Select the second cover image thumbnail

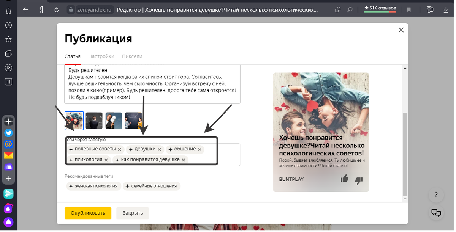click(x=94, y=120)
